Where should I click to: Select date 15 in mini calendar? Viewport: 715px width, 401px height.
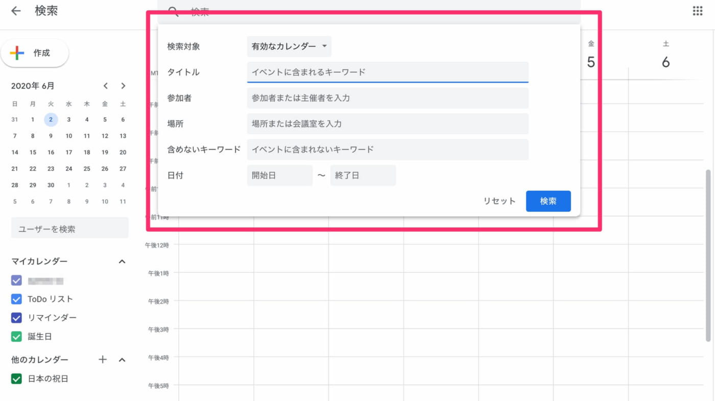(33, 152)
